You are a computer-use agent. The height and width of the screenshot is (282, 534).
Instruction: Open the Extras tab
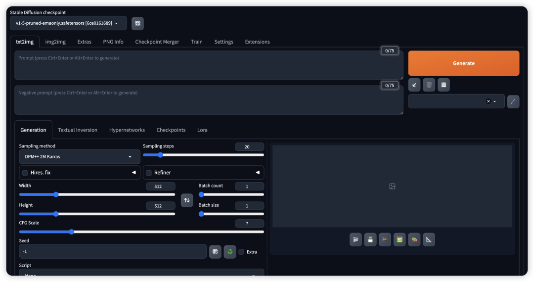(84, 42)
